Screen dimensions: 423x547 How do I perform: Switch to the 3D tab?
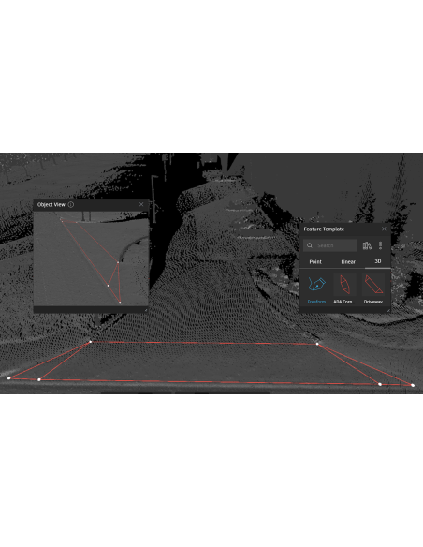[x=378, y=261]
